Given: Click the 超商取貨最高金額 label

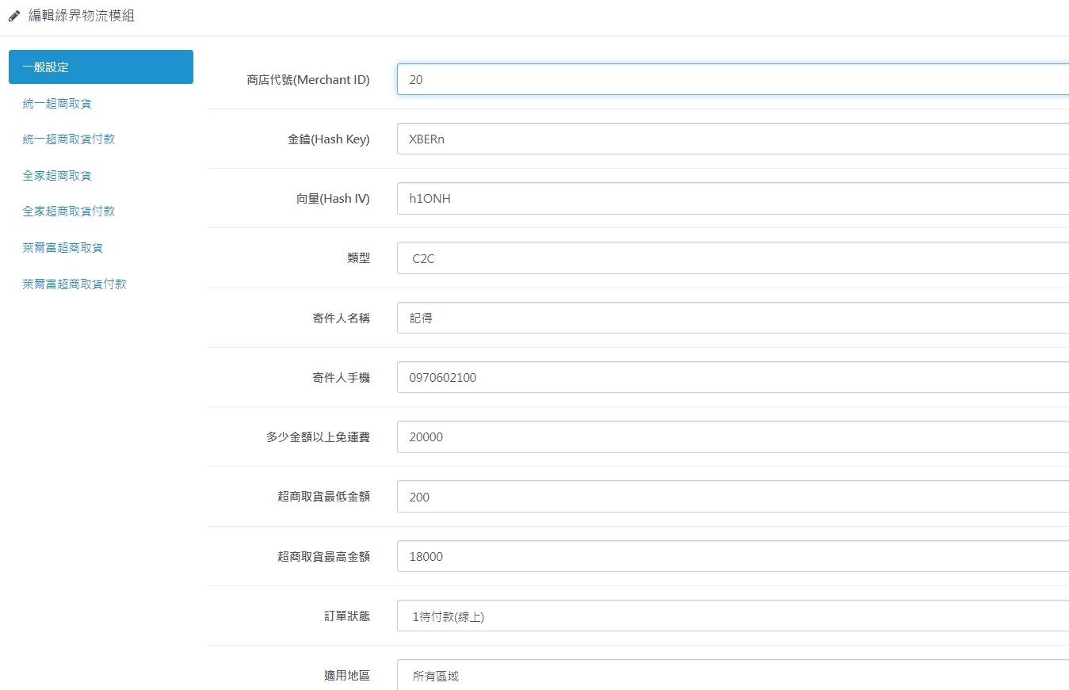Looking at the screenshot, I should tap(323, 557).
